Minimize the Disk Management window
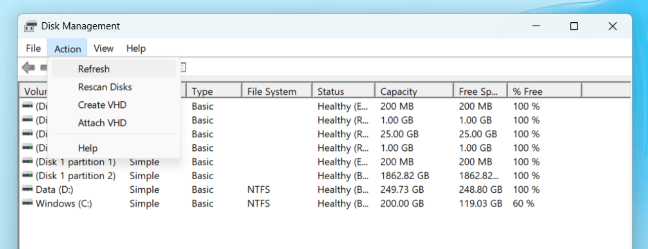This screenshot has height=249, width=648. (536, 26)
